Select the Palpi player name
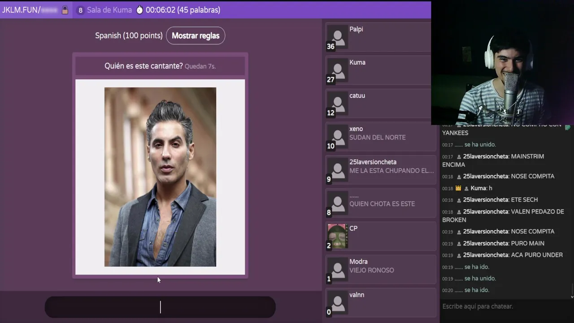 [x=356, y=29]
